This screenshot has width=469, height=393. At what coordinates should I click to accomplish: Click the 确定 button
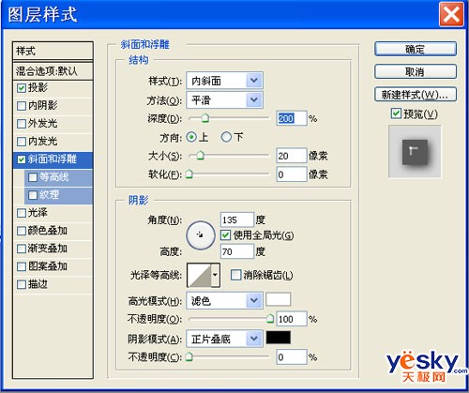pos(416,49)
